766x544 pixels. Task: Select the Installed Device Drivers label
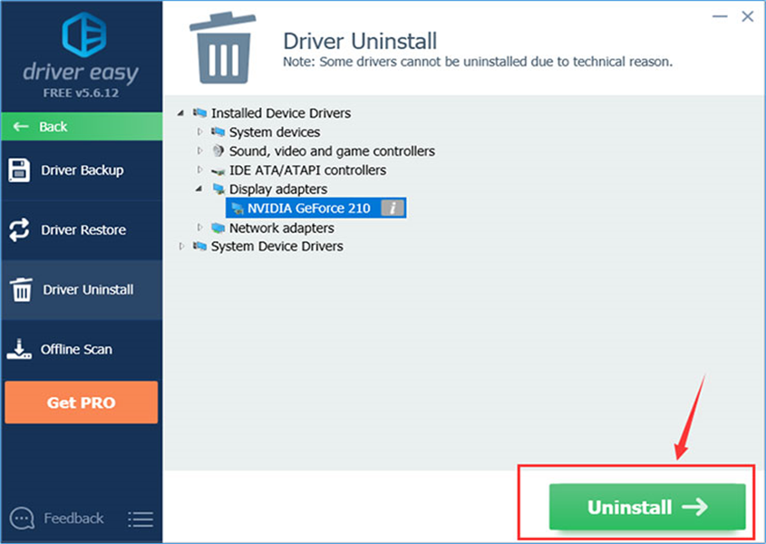click(281, 113)
